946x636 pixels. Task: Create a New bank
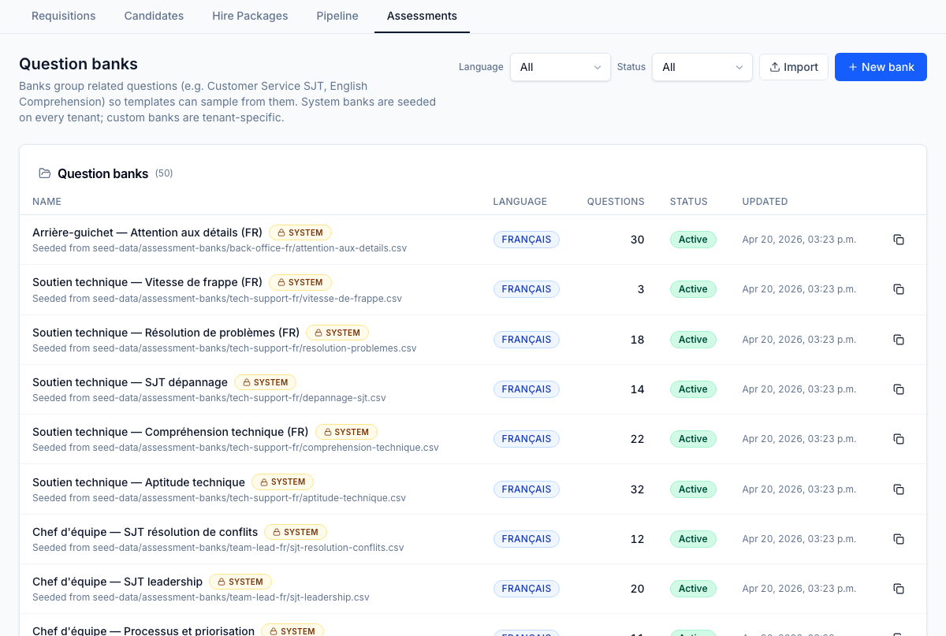[x=881, y=67]
